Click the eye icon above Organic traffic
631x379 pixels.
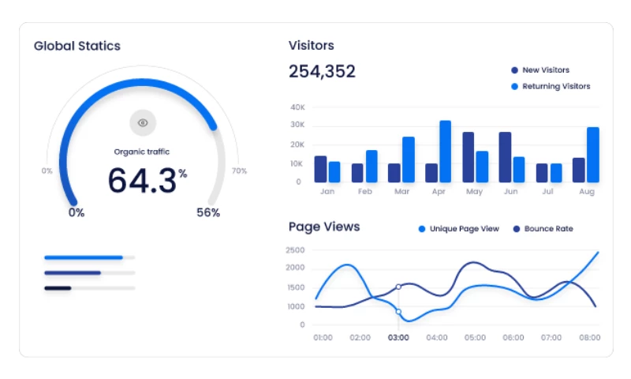tap(143, 122)
